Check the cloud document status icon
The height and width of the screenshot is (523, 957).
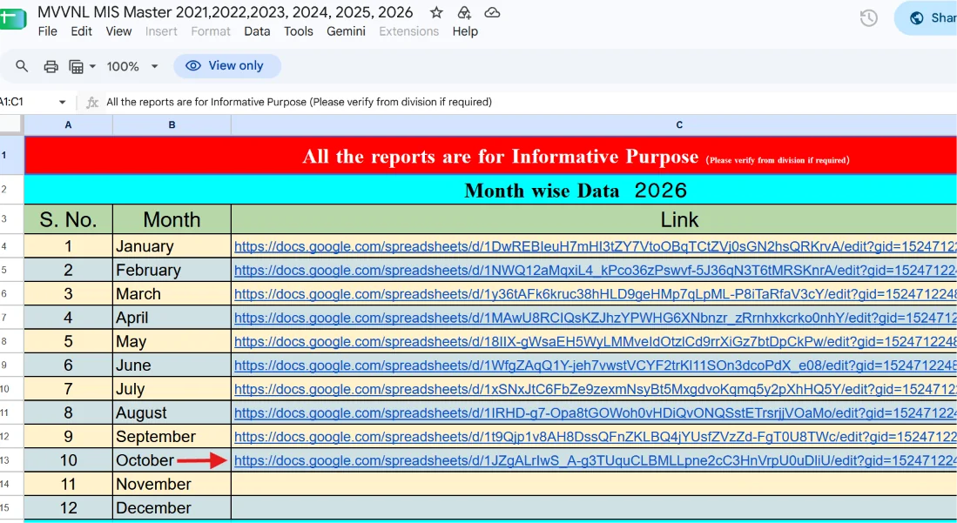[x=492, y=13]
